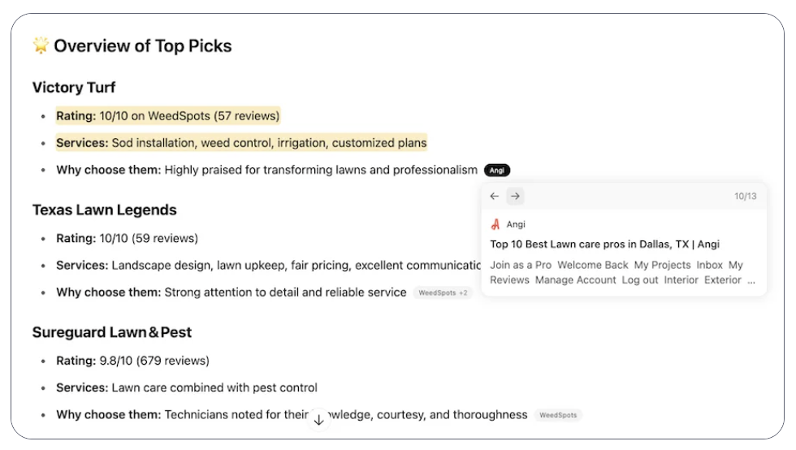Open Top 10 Best Lawn care pros link
796x450 pixels.
click(604, 244)
